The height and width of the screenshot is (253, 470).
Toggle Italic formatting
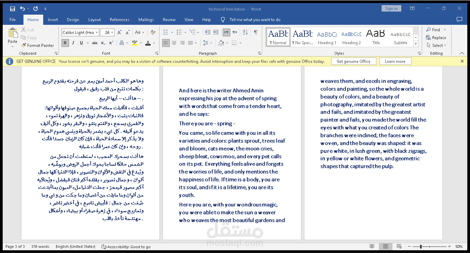pos(74,43)
